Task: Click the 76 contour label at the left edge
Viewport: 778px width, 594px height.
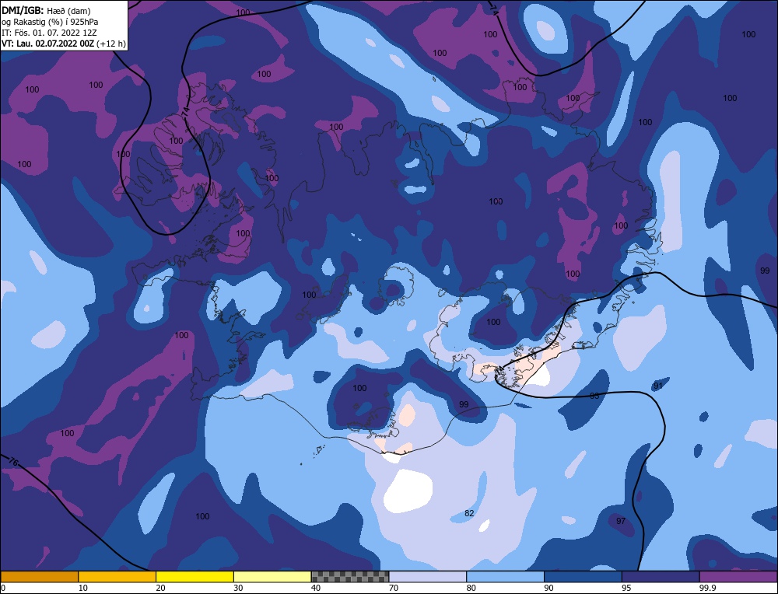Action: (13, 462)
